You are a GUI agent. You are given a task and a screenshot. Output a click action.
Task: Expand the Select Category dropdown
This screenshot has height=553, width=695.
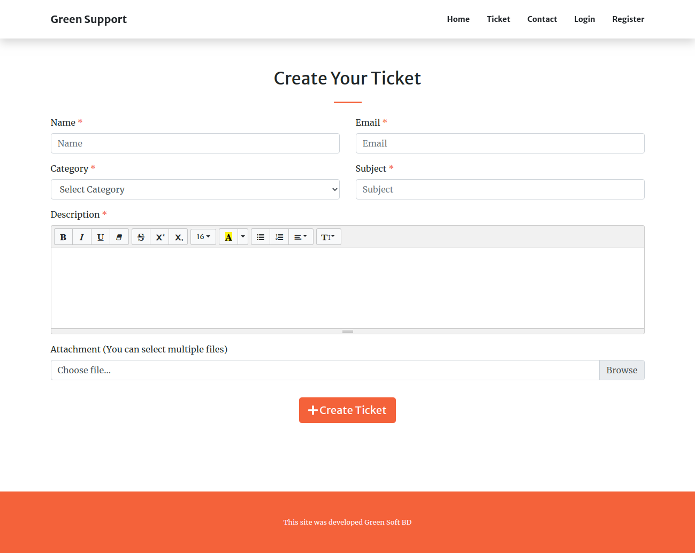[x=195, y=189]
